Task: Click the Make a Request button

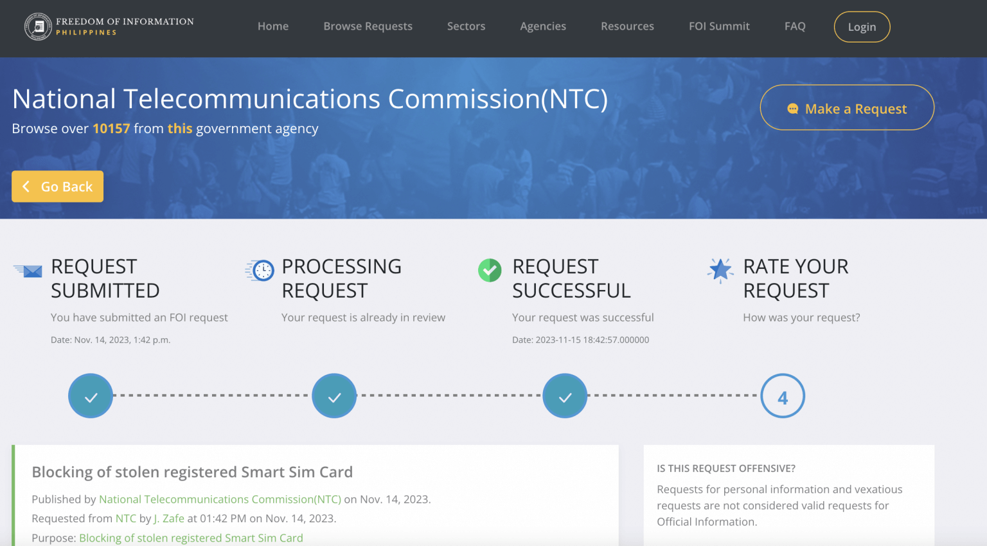Action: [847, 108]
